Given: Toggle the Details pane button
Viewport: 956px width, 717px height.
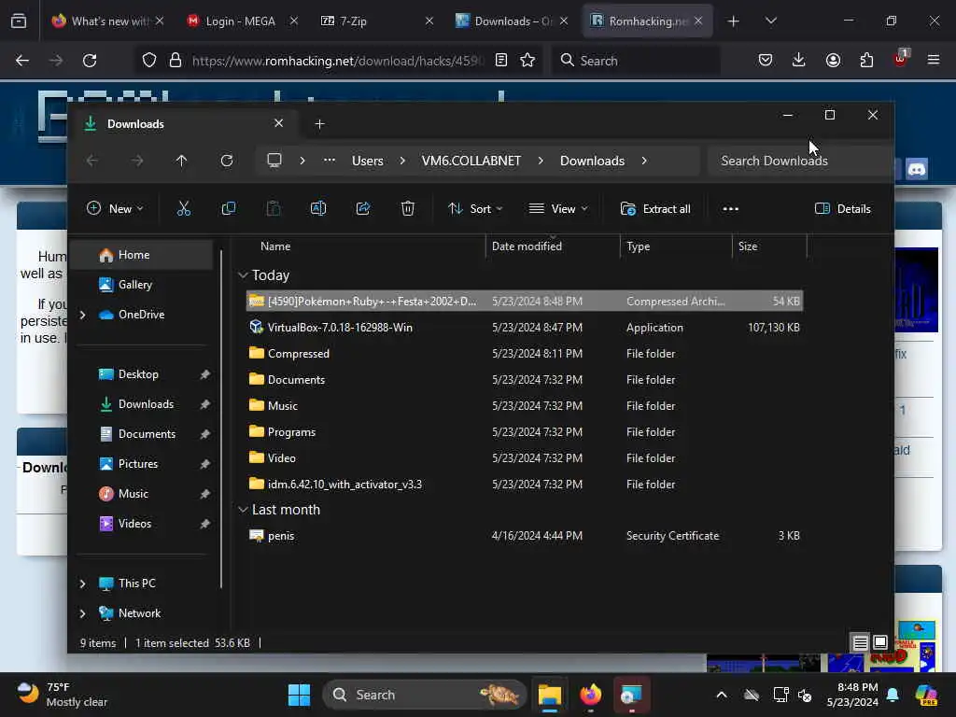Looking at the screenshot, I should tap(843, 208).
